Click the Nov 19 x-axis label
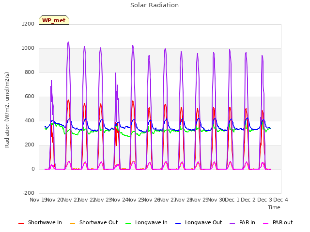The height and width of the screenshot is (232, 310). pos(38,200)
